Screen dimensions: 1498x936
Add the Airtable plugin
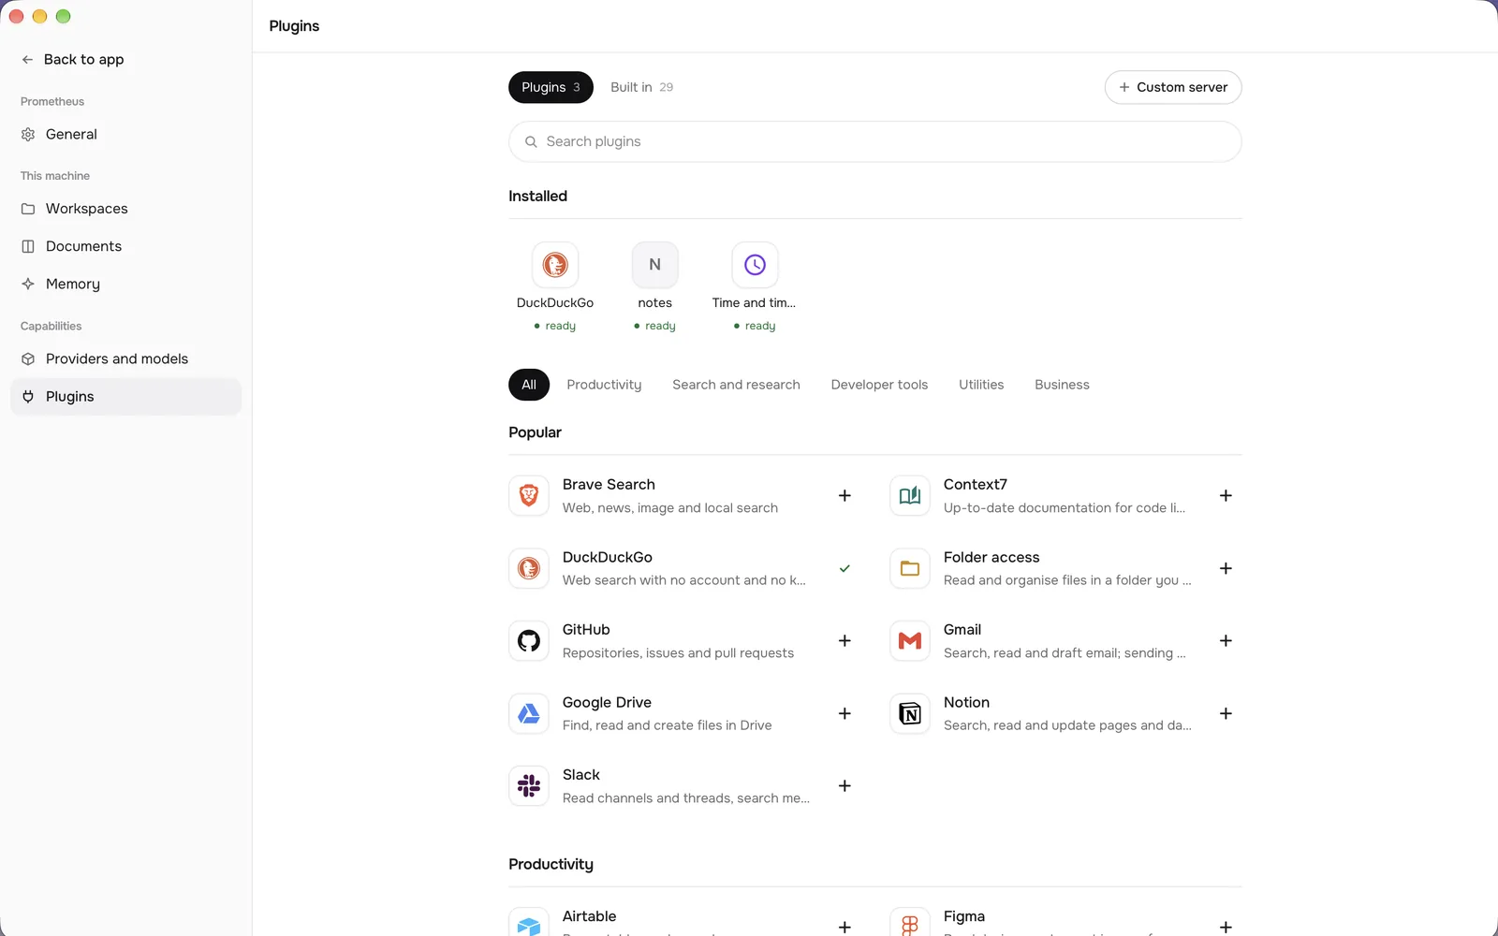(x=844, y=927)
